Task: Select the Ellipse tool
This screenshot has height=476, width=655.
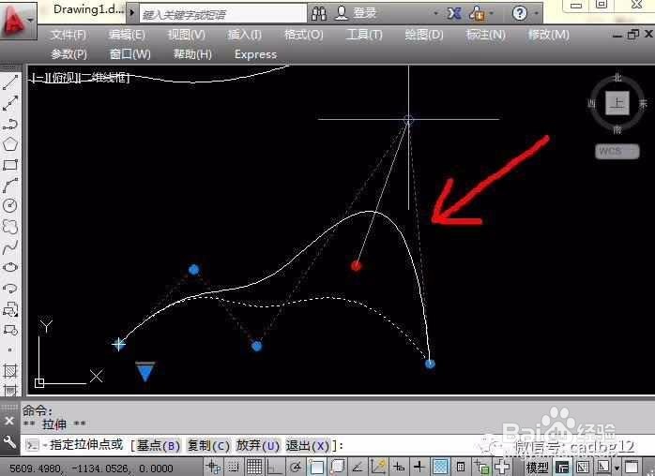Action: pyautogui.click(x=10, y=267)
